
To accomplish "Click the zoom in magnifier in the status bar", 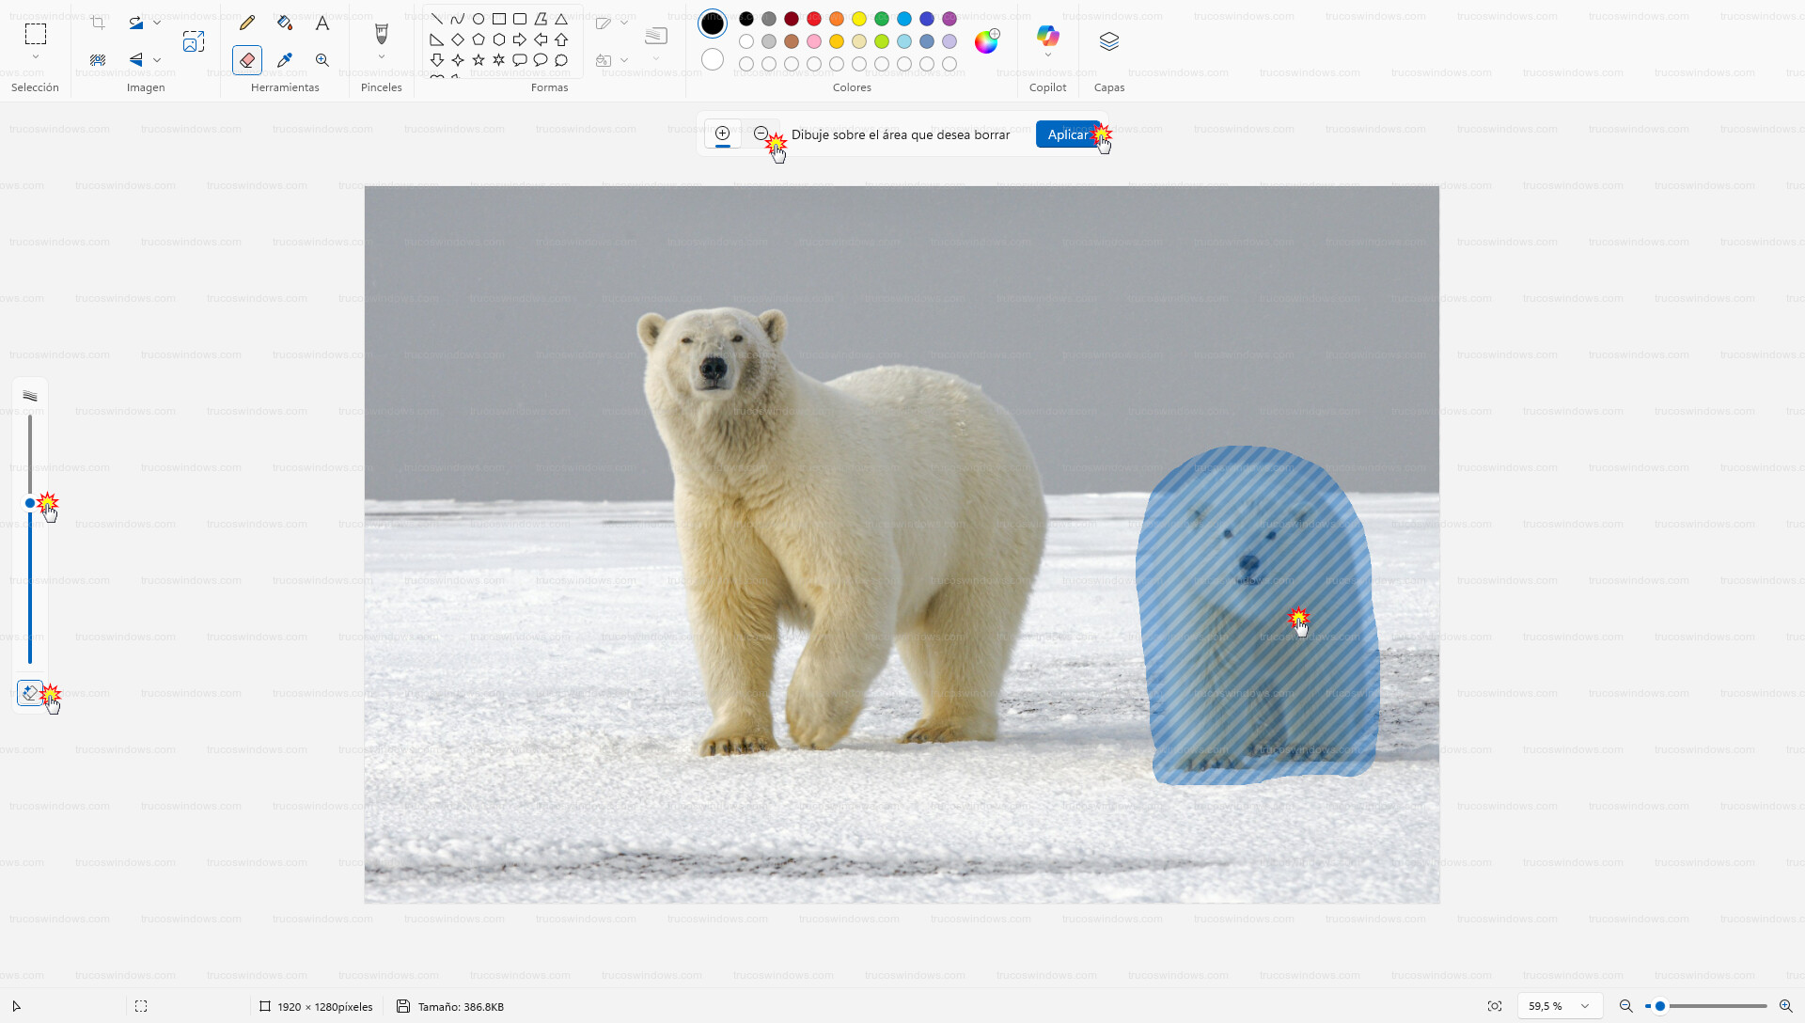I will [x=1785, y=1006].
